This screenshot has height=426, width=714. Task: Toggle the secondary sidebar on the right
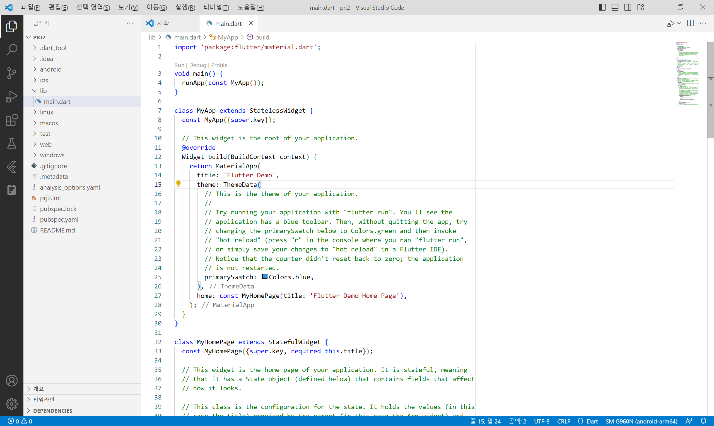[628, 8]
